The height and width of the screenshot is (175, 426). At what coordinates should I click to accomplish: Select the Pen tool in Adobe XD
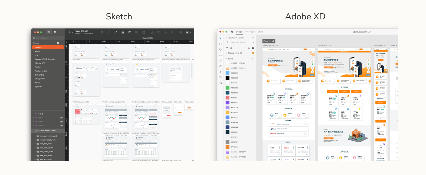[221, 66]
